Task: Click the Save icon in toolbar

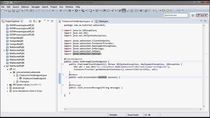Action: 9,11
